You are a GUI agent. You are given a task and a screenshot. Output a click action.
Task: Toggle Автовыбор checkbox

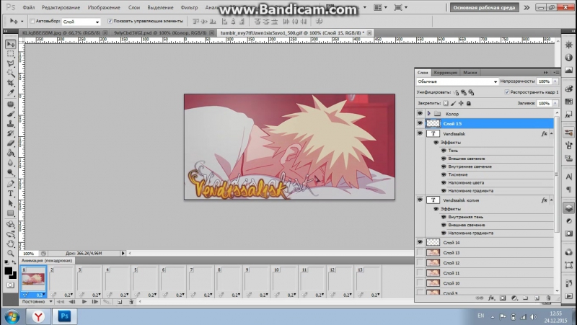[32, 22]
